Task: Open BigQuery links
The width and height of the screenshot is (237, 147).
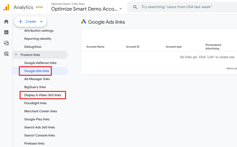Action: (x=35, y=87)
